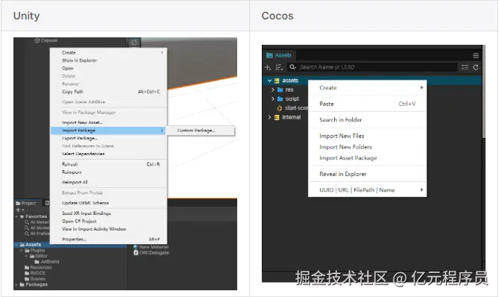Collapse the Unity Assets folder arrow
Screen dimensions: 499x297
pyautogui.click(x=16, y=245)
